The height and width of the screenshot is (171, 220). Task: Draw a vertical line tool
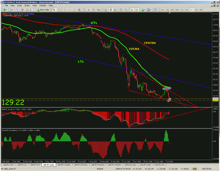tap(65, 10)
